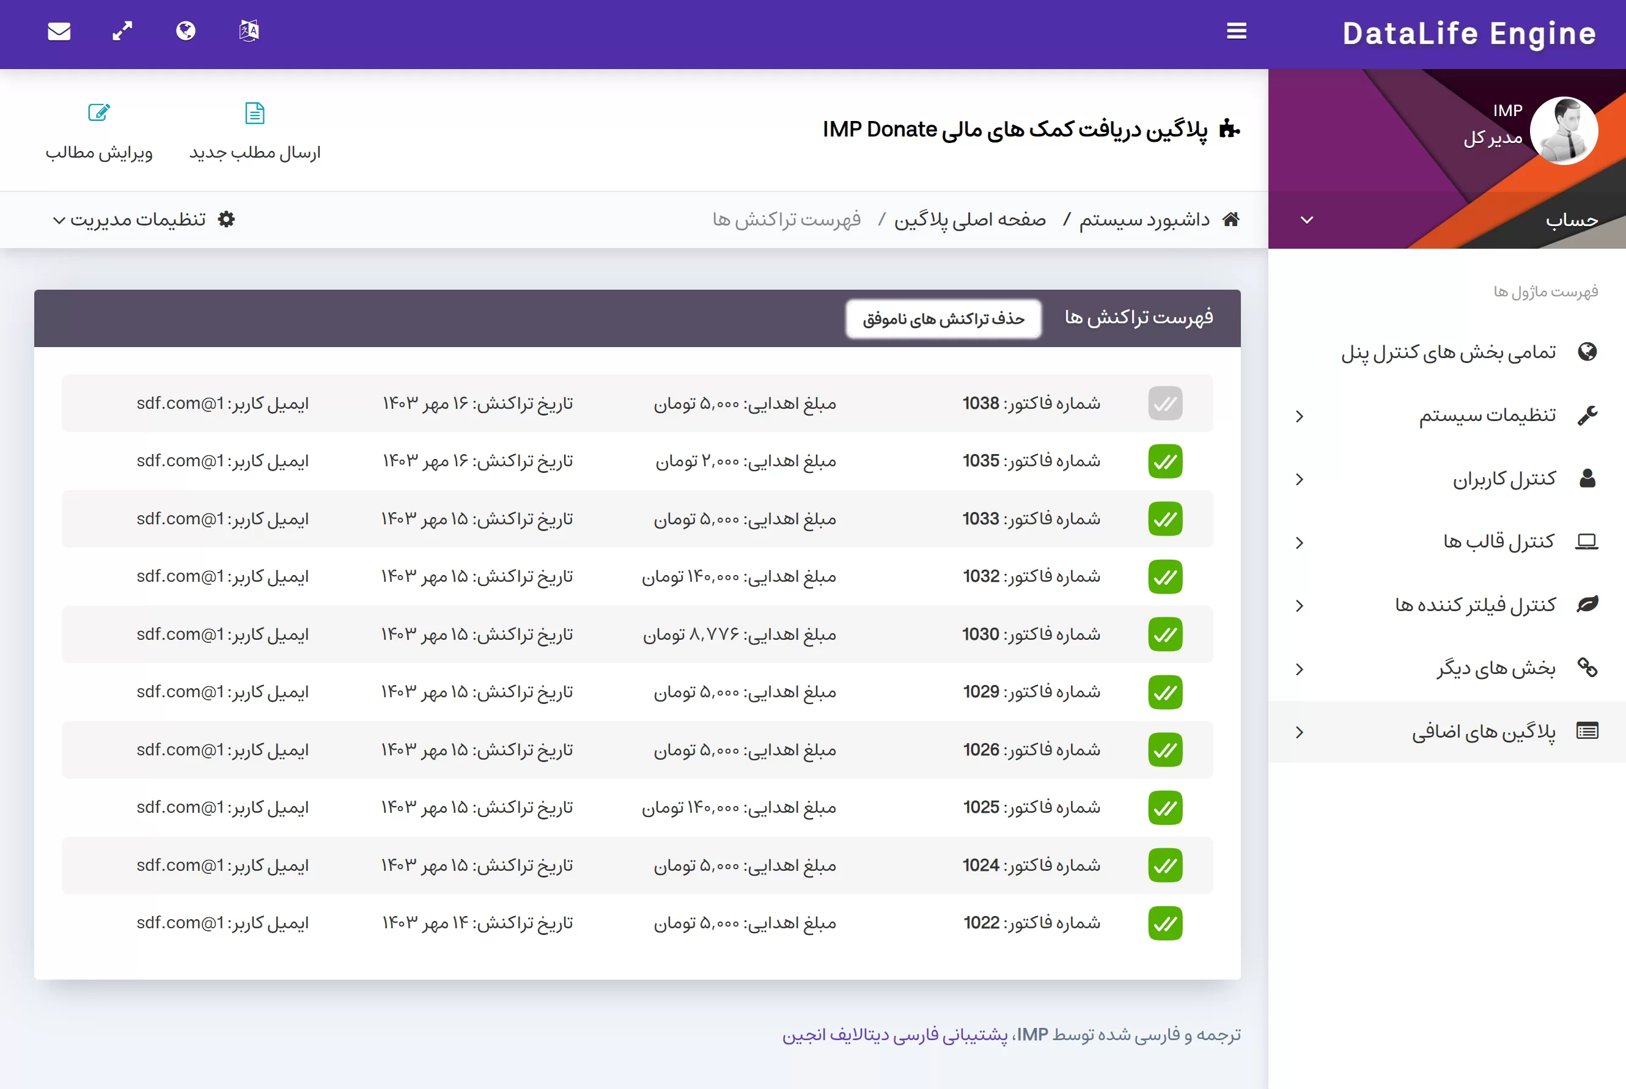Toggle gray status check for invoice 1038
The height and width of the screenshot is (1089, 1626).
tap(1165, 403)
